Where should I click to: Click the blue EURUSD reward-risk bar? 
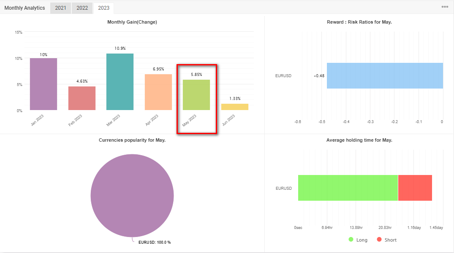(x=385, y=76)
